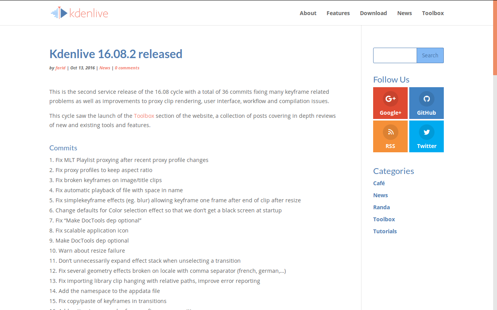Click commit 2 about proxy profiles aspect ratio
The image size is (497, 310).
tap(101, 170)
